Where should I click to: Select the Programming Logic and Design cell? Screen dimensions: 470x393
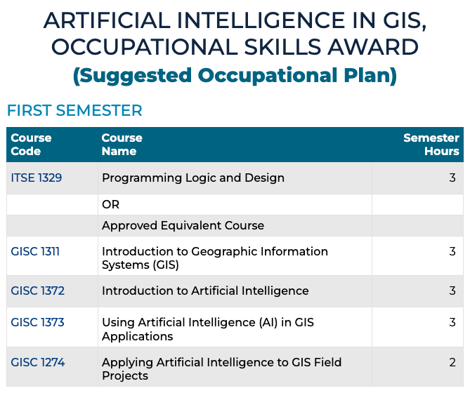pos(193,178)
